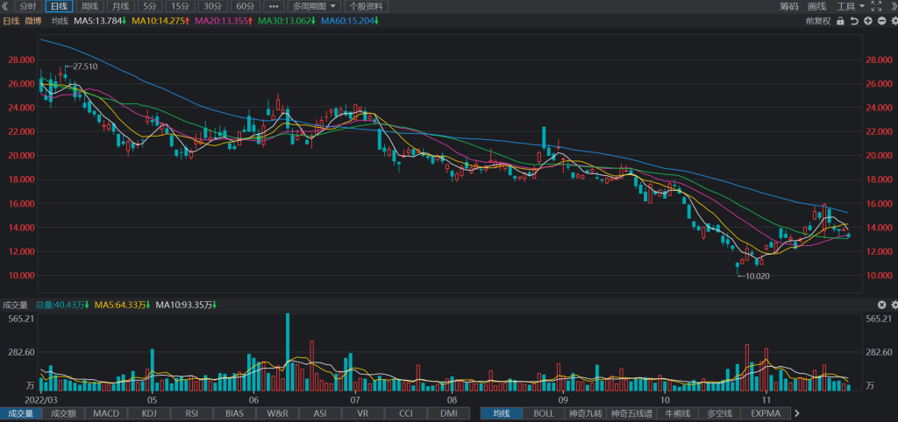898x422 pixels.
Task: Click the tallest volume bar in June
Action: (x=288, y=352)
